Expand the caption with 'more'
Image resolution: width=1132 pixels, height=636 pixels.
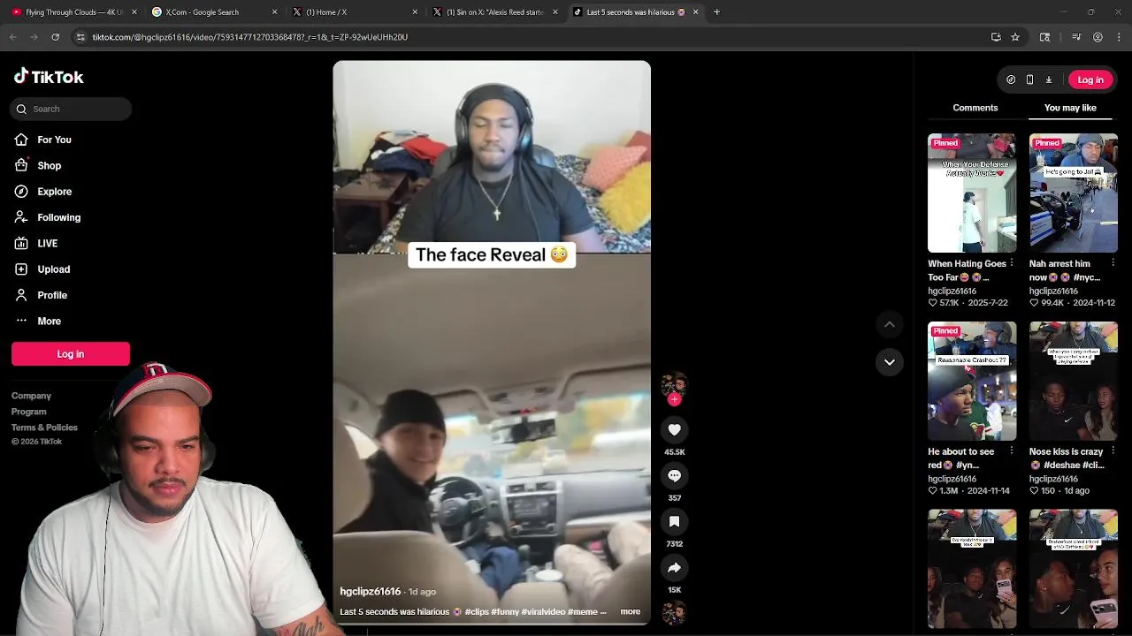tap(631, 611)
